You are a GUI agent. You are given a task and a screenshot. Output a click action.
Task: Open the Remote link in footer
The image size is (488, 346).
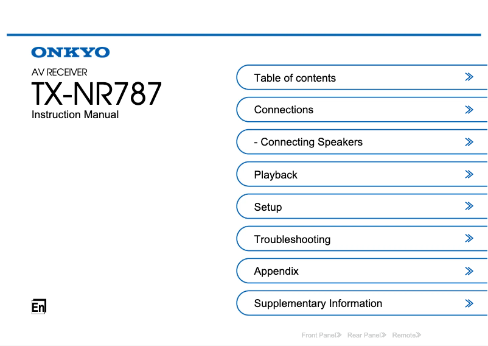coord(406,335)
